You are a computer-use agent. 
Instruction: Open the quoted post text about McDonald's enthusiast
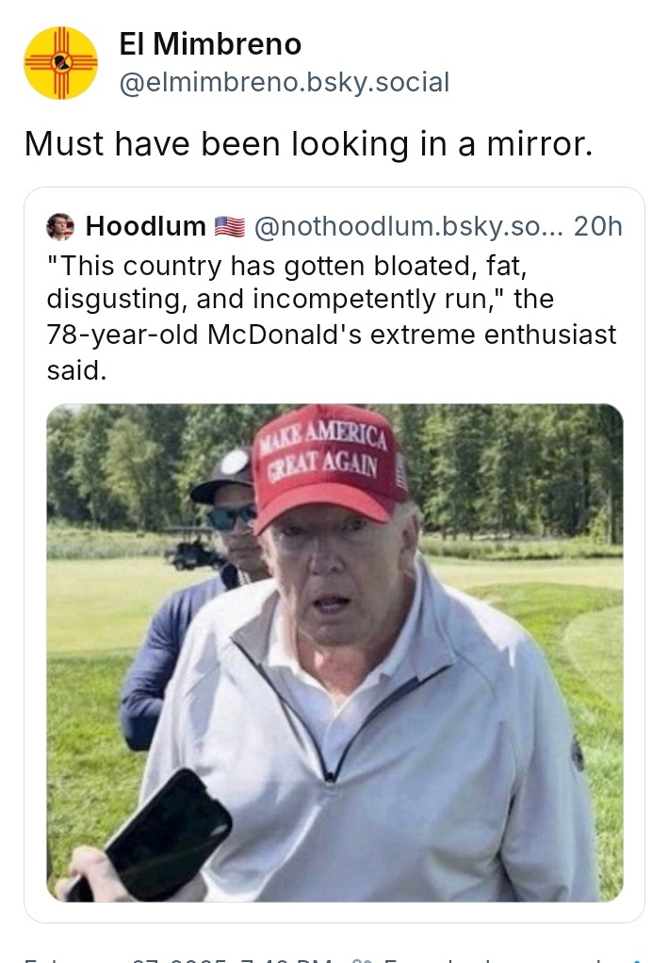(x=332, y=318)
